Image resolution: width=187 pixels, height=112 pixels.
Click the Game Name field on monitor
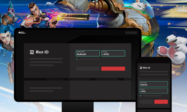88,53
